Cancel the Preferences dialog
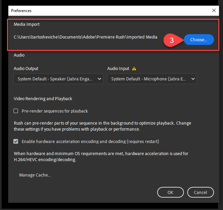This screenshot has height=210, width=223. tap(201, 192)
